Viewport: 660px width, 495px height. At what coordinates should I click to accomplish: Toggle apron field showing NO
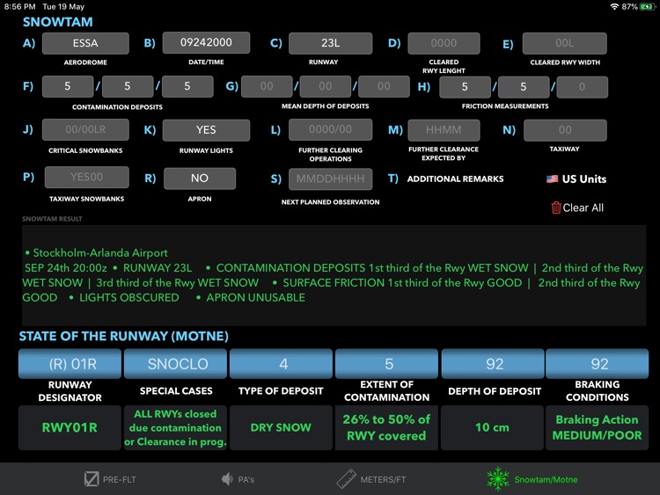200,178
